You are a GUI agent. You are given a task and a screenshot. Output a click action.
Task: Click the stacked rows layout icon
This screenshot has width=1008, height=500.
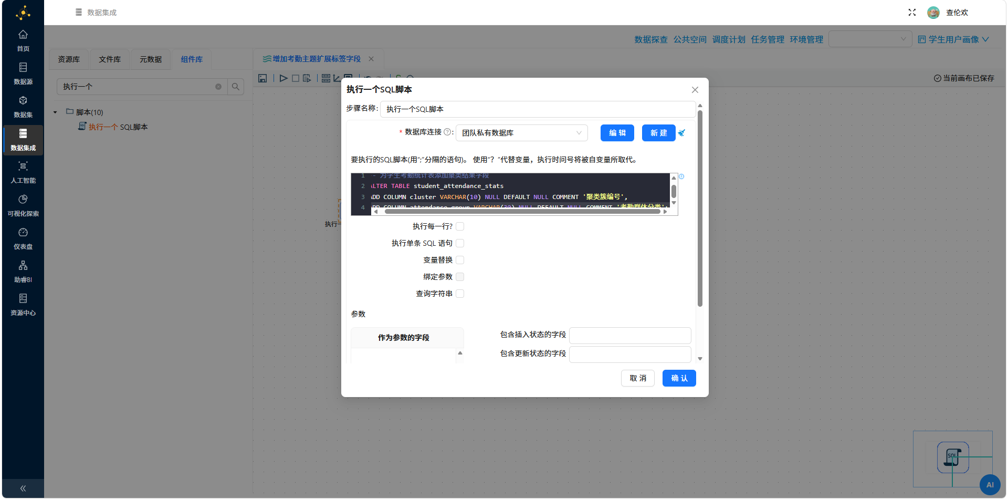pyautogui.click(x=326, y=78)
